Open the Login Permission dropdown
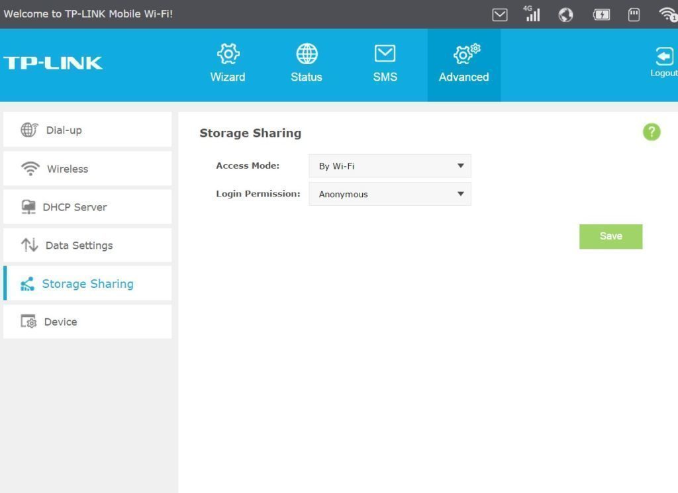Image resolution: width=678 pixels, height=493 pixels. point(389,194)
